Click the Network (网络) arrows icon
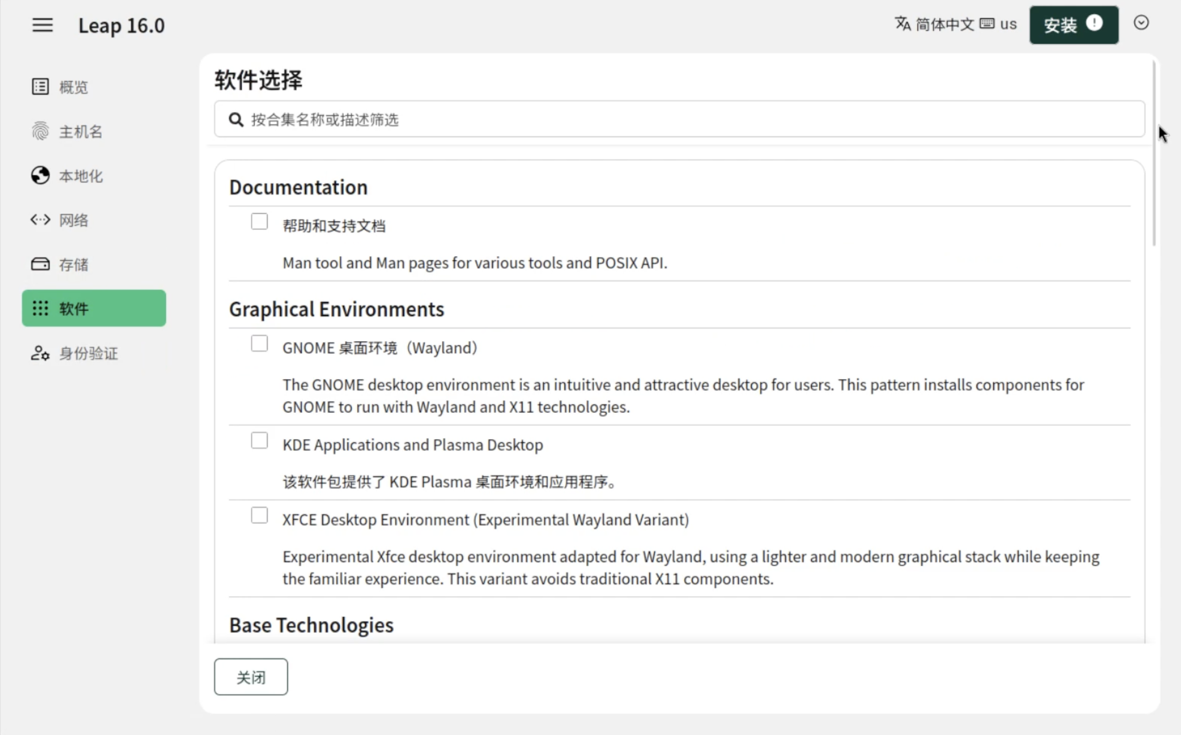This screenshot has width=1181, height=735. coord(40,220)
